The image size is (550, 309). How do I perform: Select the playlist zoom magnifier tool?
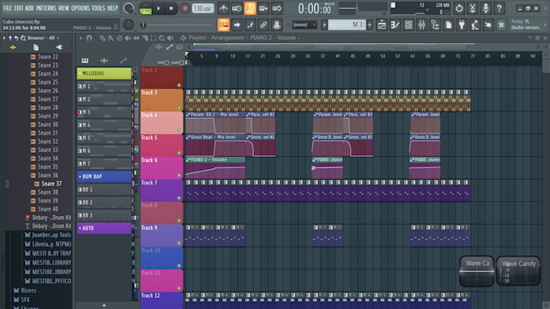(x=162, y=38)
